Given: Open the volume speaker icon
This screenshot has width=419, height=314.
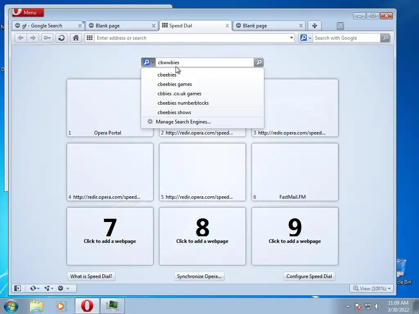Looking at the screenshot, I should click(378, 306).
